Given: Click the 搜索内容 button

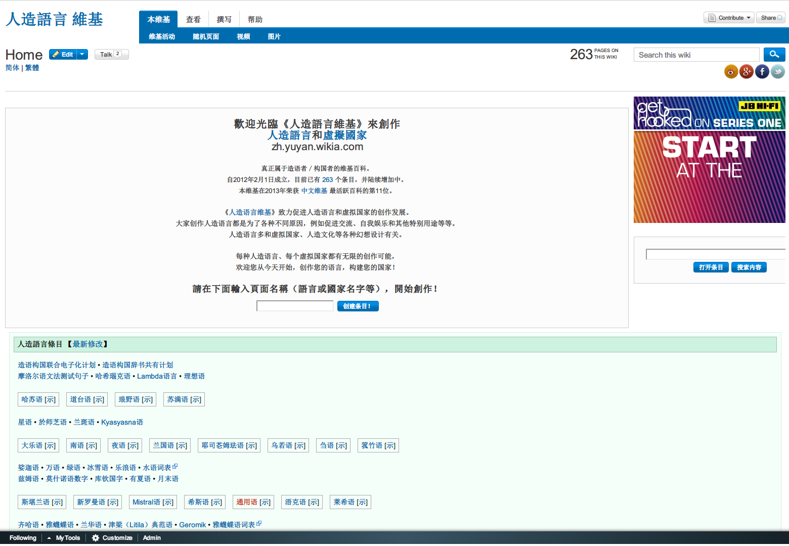Looking at the screenshot, I should [749, 267].
